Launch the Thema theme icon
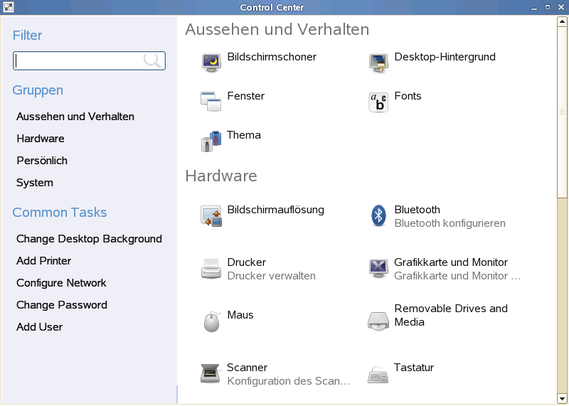 (211, 141)
